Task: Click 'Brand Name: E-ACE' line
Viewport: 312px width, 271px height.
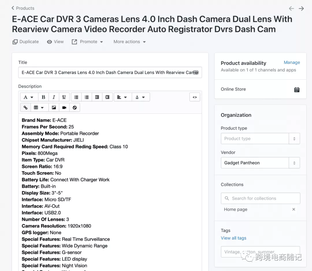Action: pyautogui.click(x=44, y=120)
